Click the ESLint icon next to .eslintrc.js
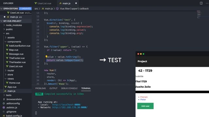The height and width of the screenshot is (117, 209). pos(4,108)
